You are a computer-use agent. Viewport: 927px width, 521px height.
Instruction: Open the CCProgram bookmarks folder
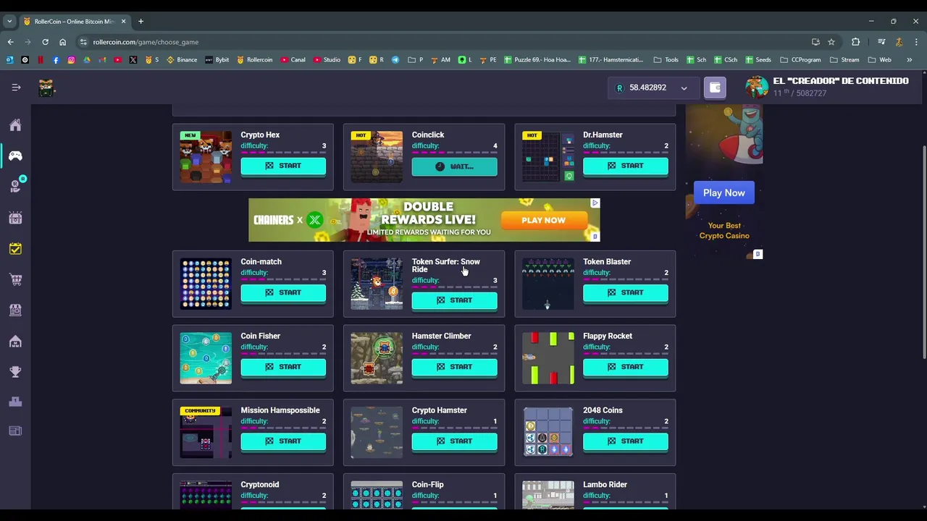pos(800,60)
